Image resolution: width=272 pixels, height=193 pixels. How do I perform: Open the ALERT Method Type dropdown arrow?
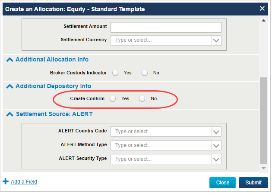[216, 145]
